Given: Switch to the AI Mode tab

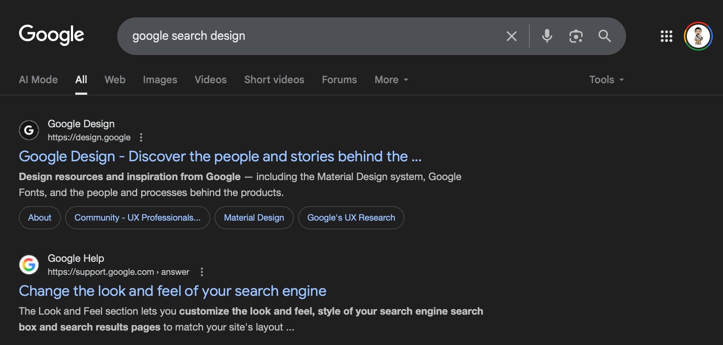Looking at the screenshot, I should coord(38,80).
